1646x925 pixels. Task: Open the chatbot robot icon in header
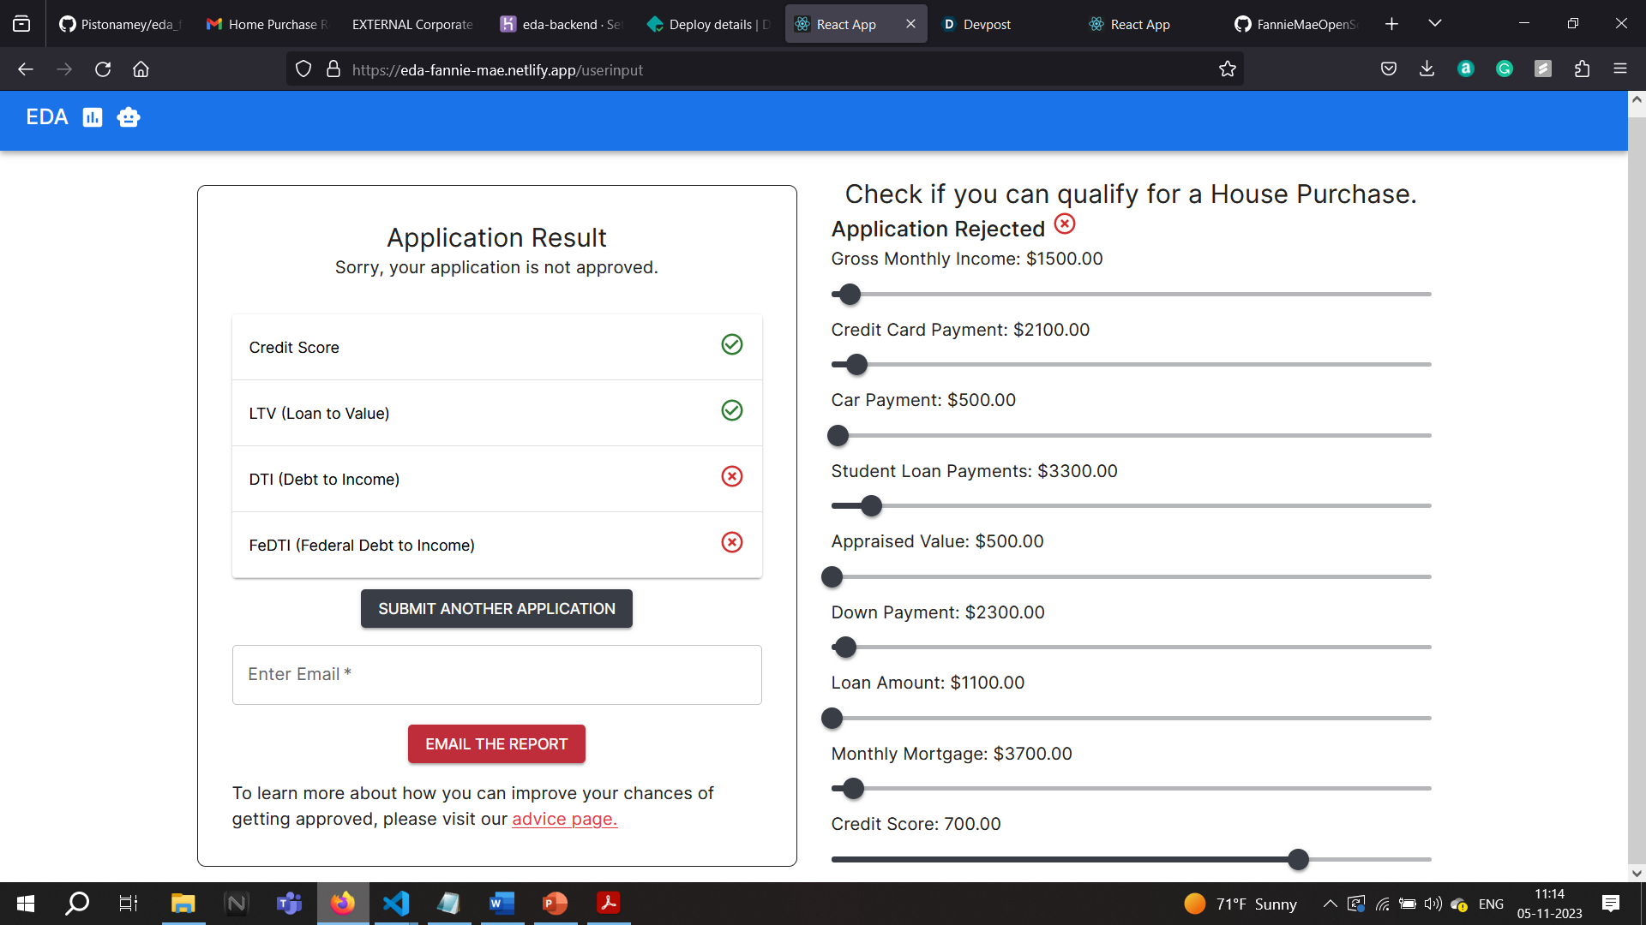[x=129, y=117]
